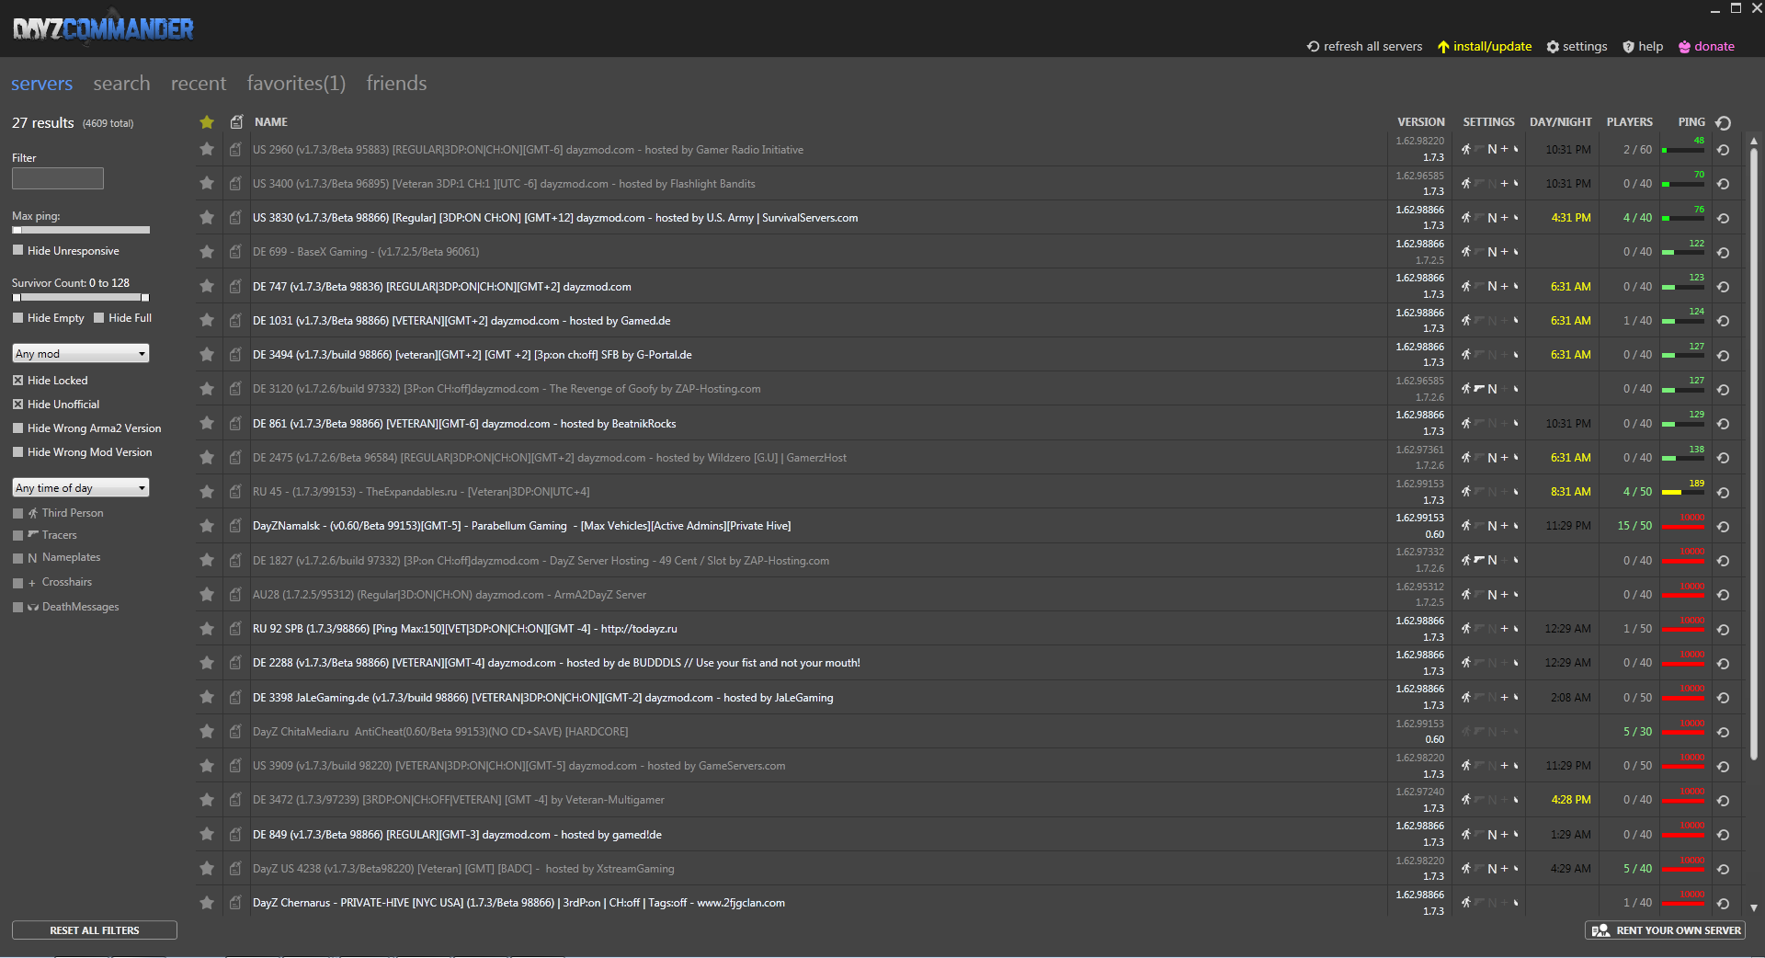1765x958 pixels.
Task: Toggle the Hide Full checkbox
Action: 98,318
